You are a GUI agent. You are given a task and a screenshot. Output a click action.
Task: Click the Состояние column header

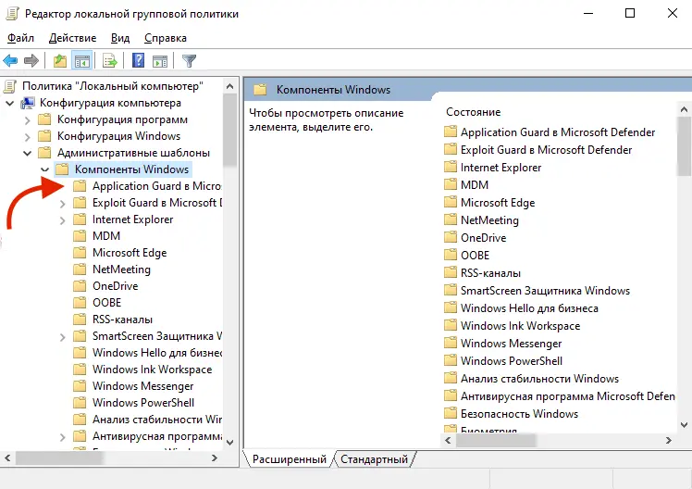[x=473, y=111]
